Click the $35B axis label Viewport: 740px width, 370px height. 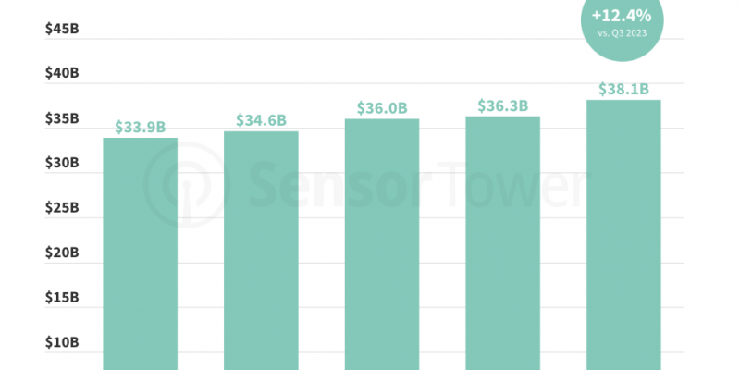pos(62,118)
